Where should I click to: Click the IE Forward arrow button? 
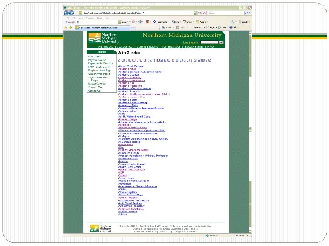tap(71, 13)
